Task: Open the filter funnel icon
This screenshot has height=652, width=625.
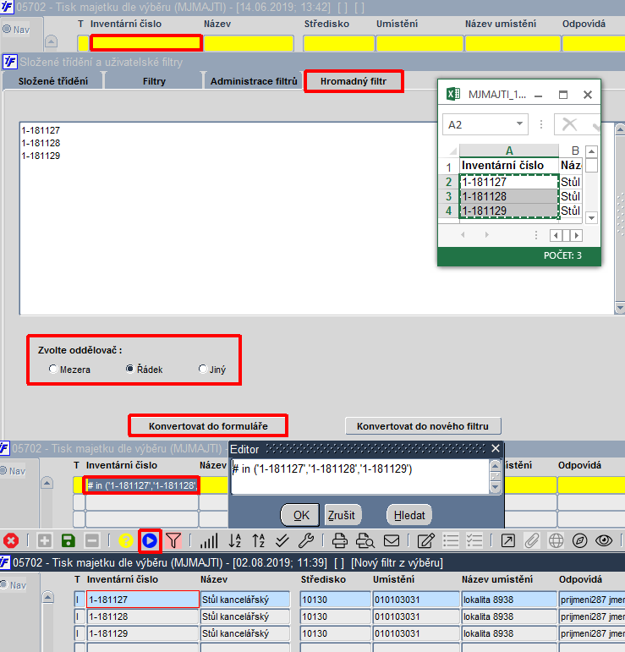Action: tap(173, 540)
